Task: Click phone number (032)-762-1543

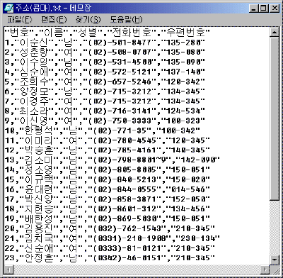Action: (x=128, y=228)
